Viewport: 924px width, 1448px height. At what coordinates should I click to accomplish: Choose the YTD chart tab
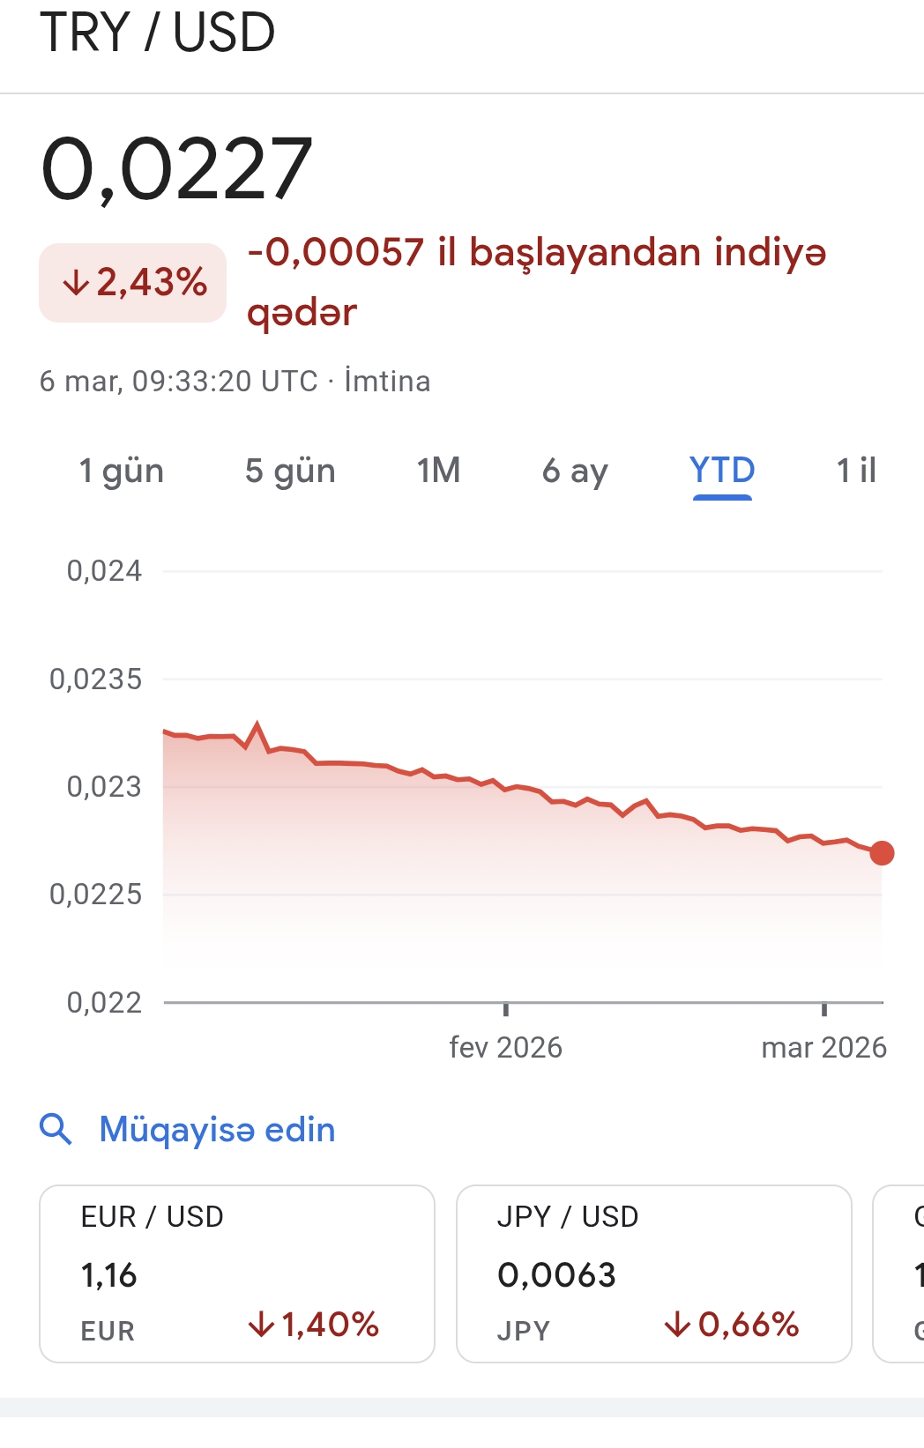(x=722, y=471)
